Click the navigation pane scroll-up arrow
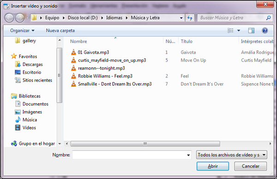Image resolution: width=277 pixels, height=179 pixels. [60, 40]
